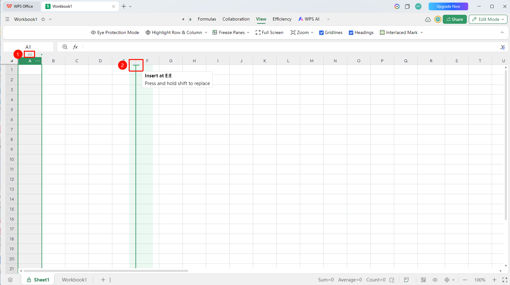The width and height of the screenshot is (510, 285).
Task: Click the Name Box showing A1
Action: (x=28, y=47)
